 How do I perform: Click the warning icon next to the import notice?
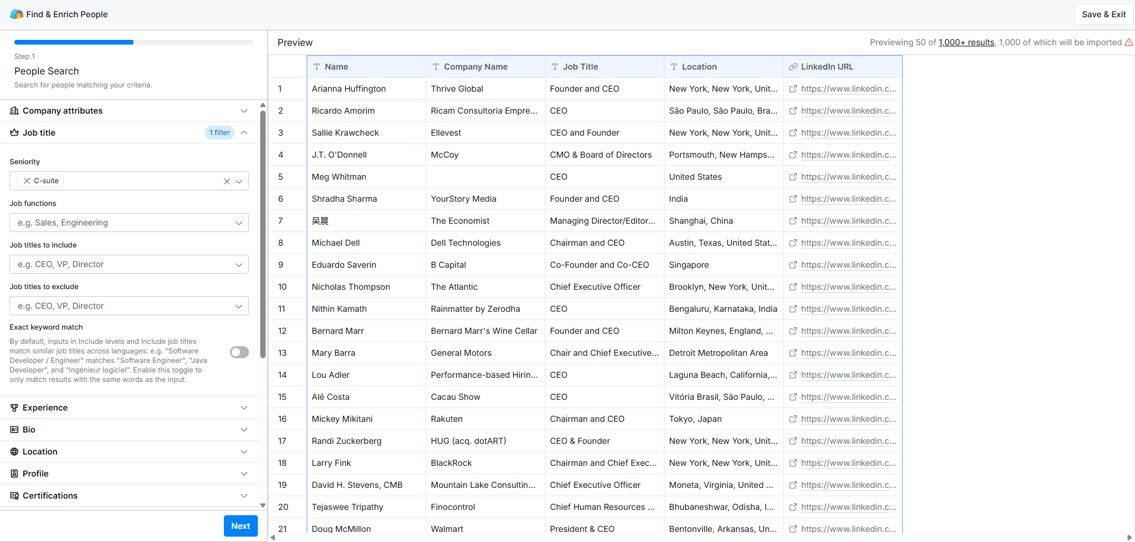point(1129,42)
